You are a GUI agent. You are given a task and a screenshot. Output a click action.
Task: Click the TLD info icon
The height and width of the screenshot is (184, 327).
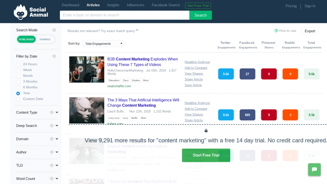[52, 165]
